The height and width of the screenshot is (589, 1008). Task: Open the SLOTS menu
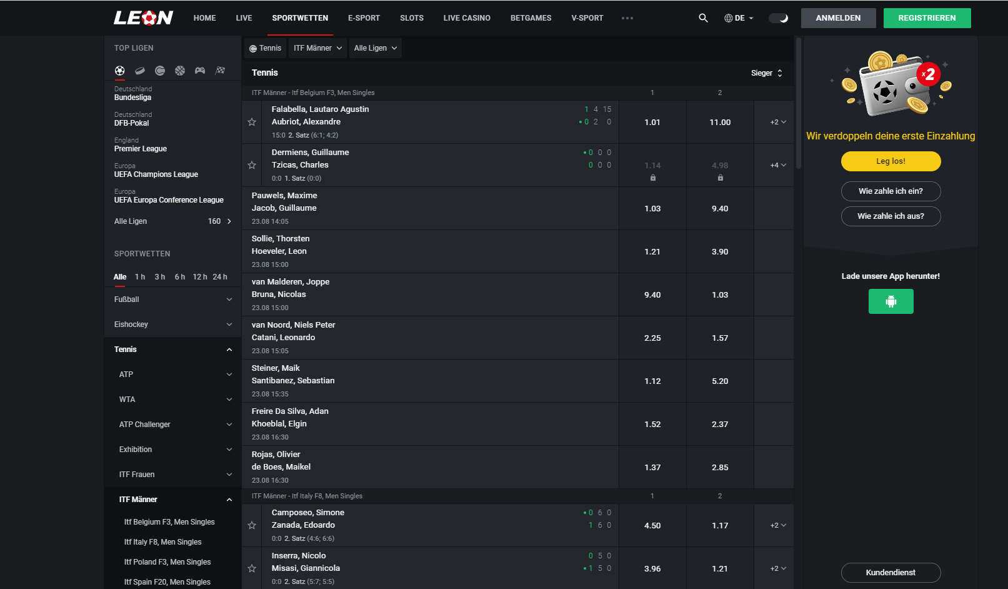[412, 18]
